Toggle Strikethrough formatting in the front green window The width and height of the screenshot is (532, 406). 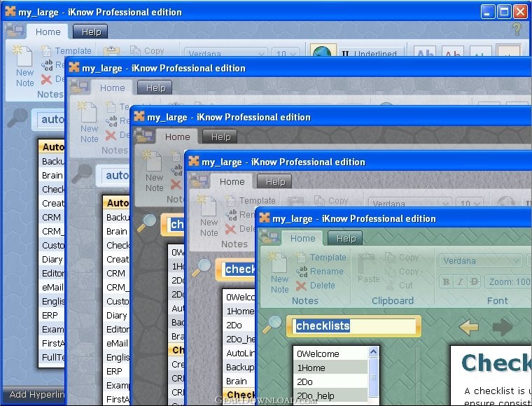click(474, 282)
